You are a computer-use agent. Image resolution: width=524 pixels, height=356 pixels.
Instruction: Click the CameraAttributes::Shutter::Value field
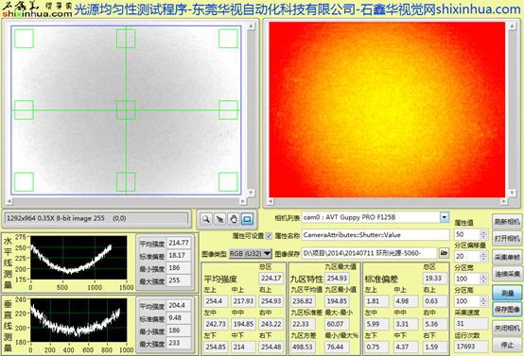tap(376, 235)
